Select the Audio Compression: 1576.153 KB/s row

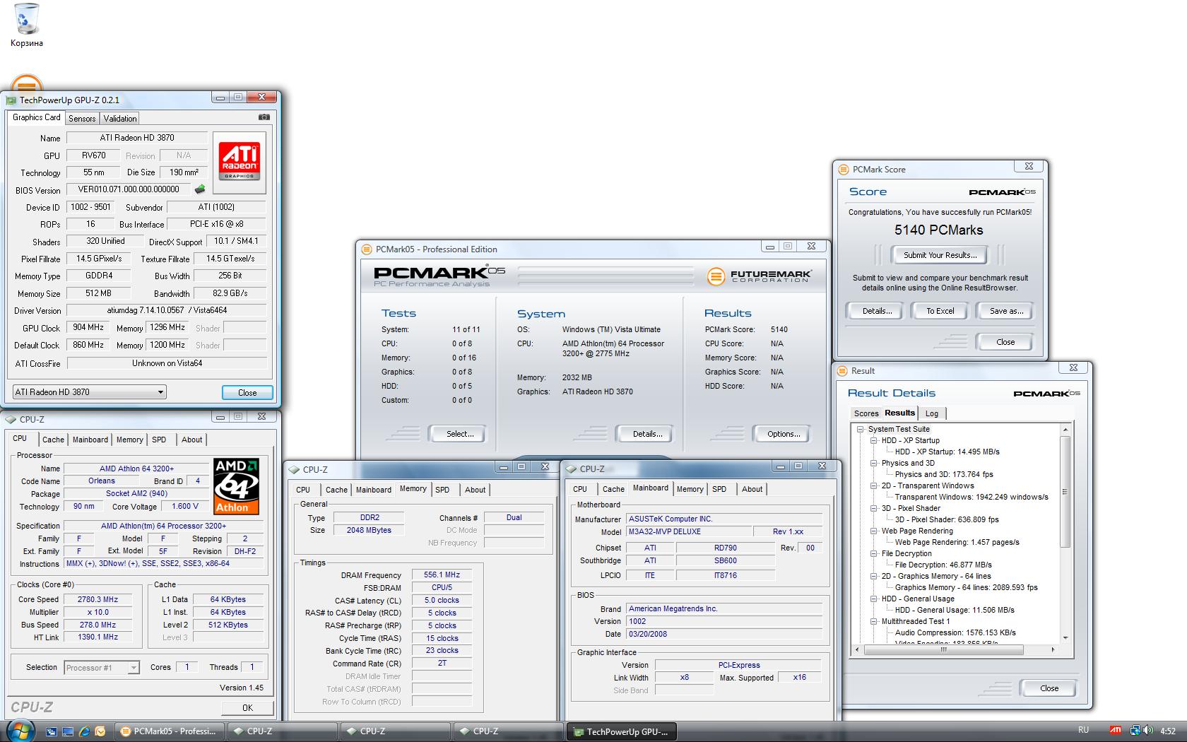pos(955,632)
